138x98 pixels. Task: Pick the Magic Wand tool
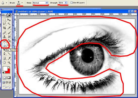(x=9, y=24)
